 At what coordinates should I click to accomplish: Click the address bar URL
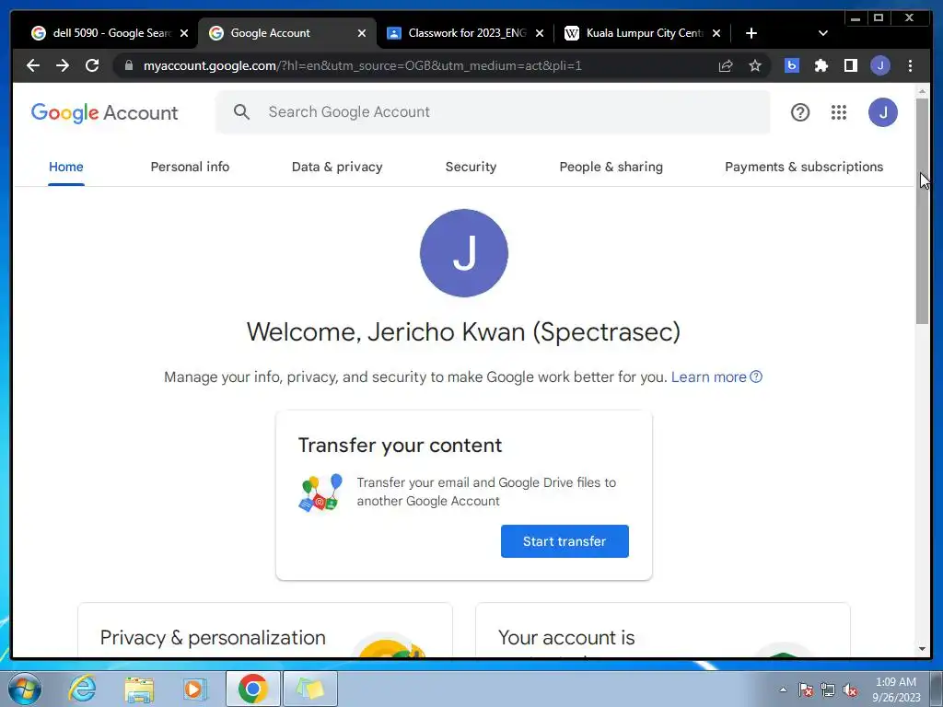(x=363, y=65)
